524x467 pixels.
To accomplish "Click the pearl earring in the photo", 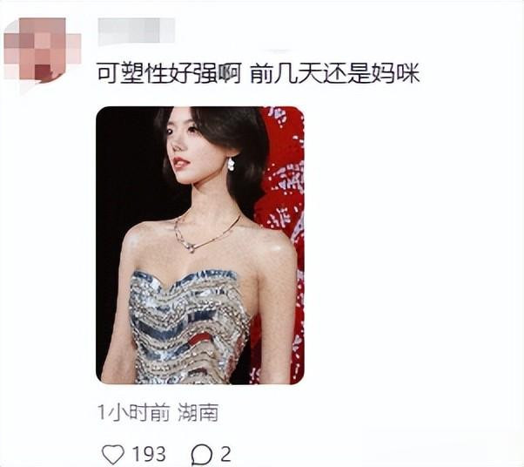I will [x=231, y=164].
